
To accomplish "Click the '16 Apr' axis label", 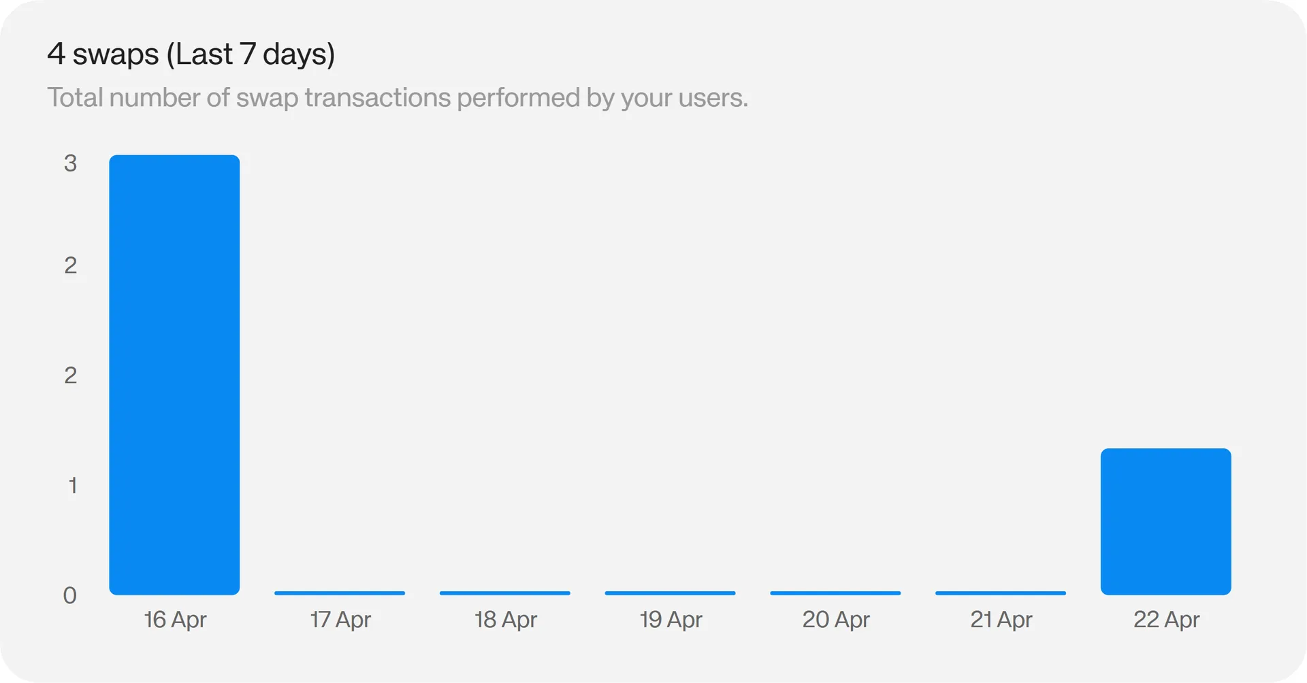I will point(175,620).
